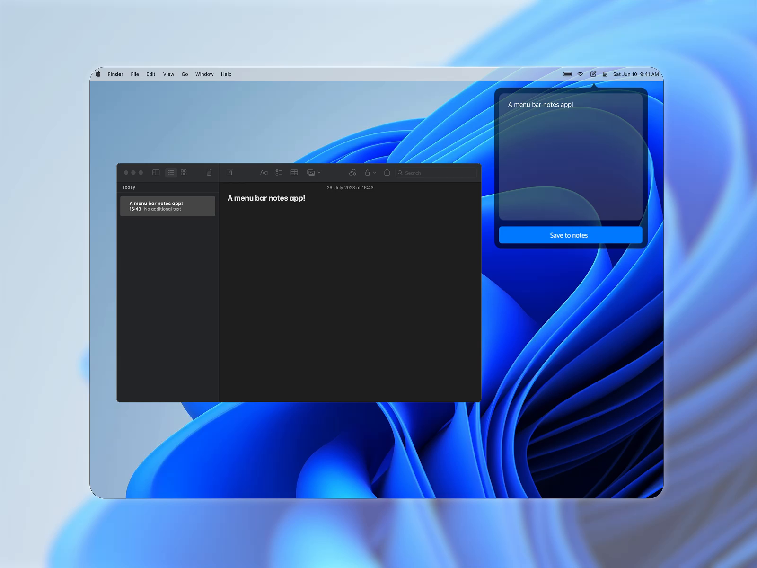Image resolution: width=757 pixels, height=568 pixels.
Task: Click the notes app menu bar icon
Action: click(x=593, y=74)
